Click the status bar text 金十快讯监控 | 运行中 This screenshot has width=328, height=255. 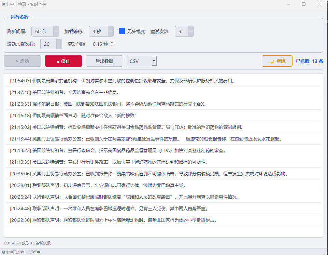coord(21,252)
